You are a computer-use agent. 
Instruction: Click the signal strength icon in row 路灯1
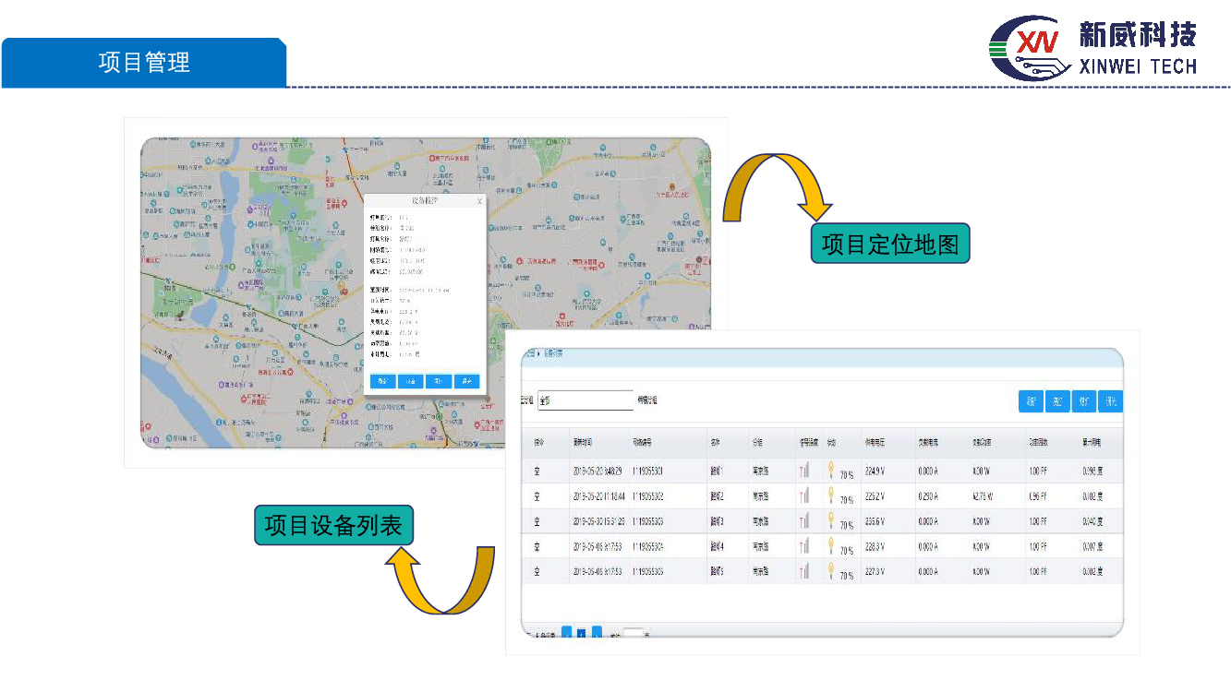click(x=804, y=471)
